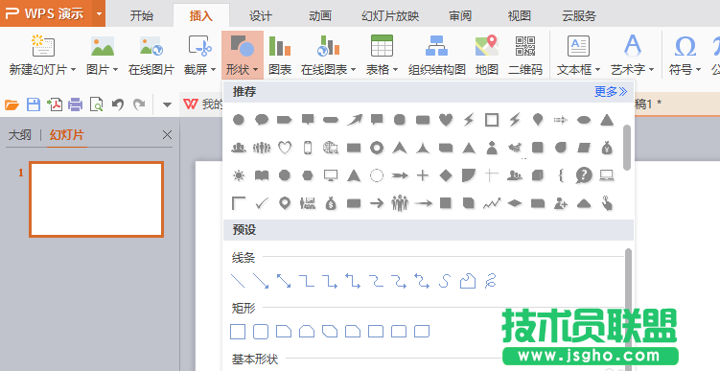
Task: Choose the computer monitor shape
Action: click(x=331, y=175)
